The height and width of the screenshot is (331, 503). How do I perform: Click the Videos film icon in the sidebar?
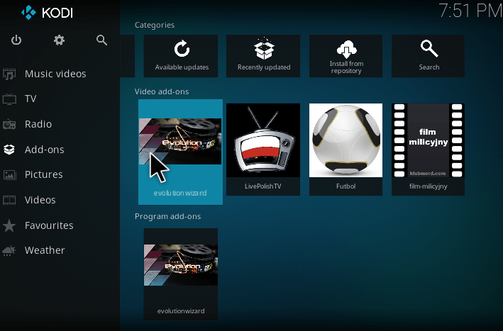[9, 200]
